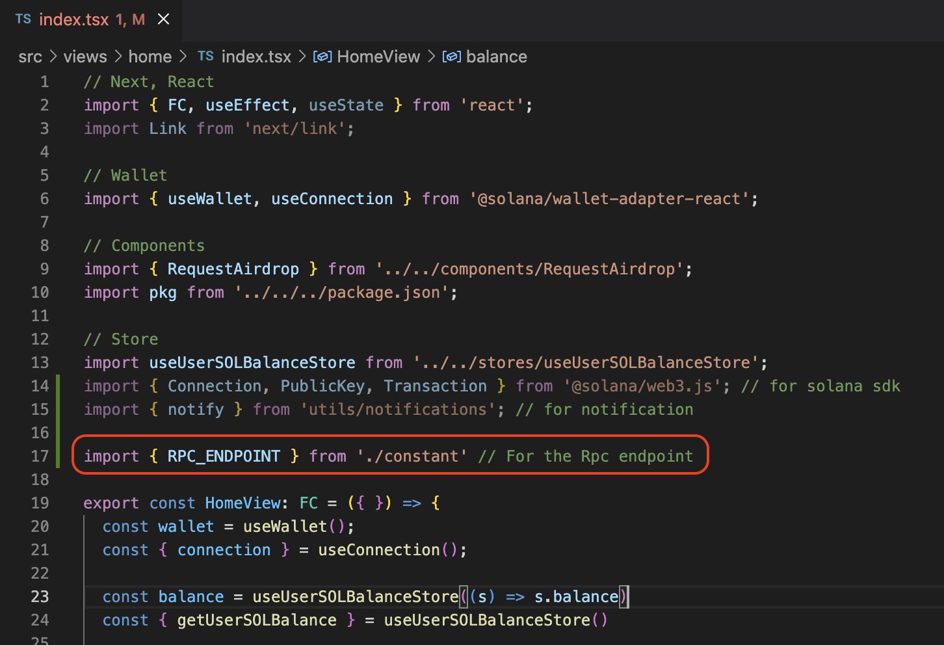Click the RPC_ENDPOINT identifier on line 17
The width and height of the screenshot is (944, 645).
[224, 456]
